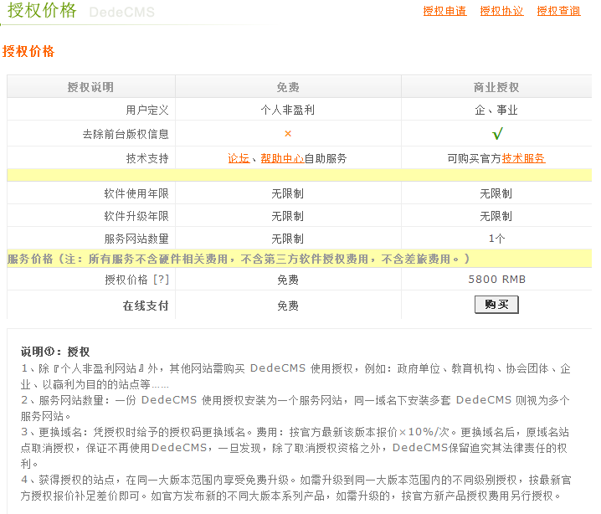Image resolution: width=601 pixels, height=514 pixels.
Task: Open the 授权申请 link
Action: tap(444, 11)
